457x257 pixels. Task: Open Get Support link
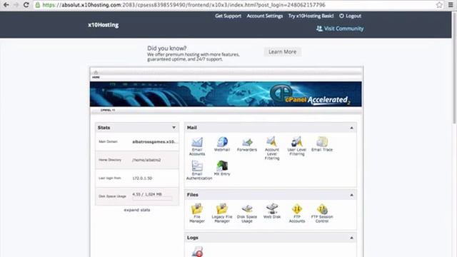(x=228, y=16)
